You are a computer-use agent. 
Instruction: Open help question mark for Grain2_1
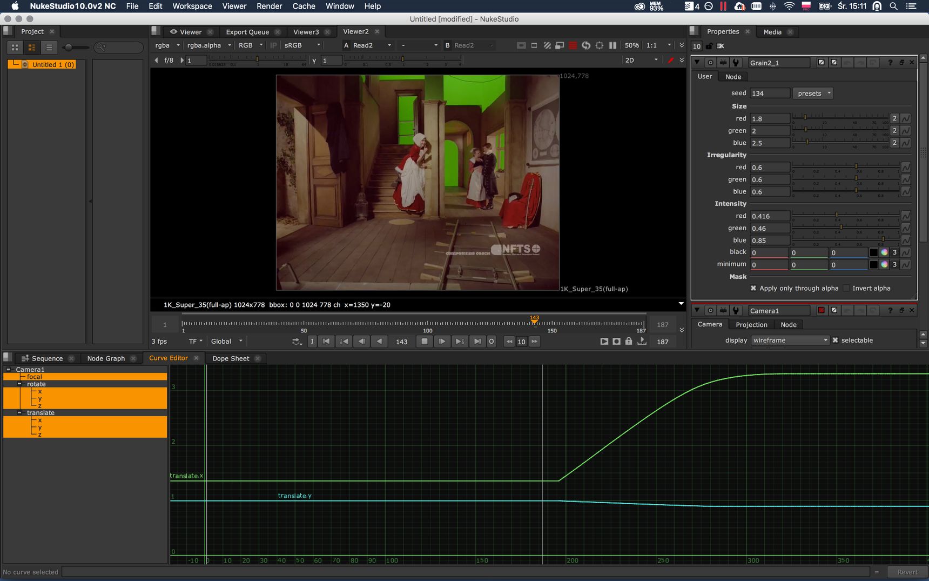point(890,63)
